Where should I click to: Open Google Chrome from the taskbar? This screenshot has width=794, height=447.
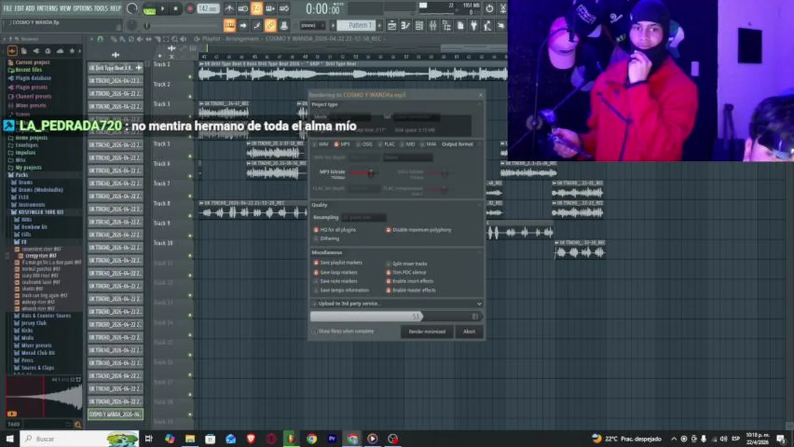311,439
